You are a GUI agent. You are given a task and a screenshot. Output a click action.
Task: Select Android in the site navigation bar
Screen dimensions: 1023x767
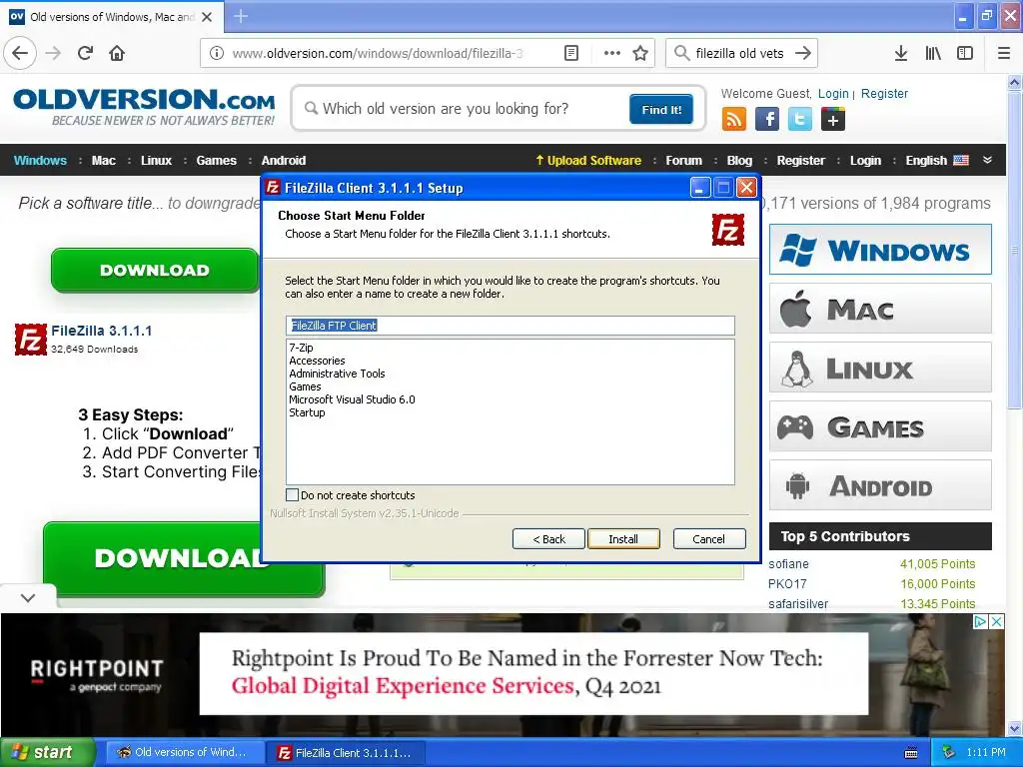[284, 161]
